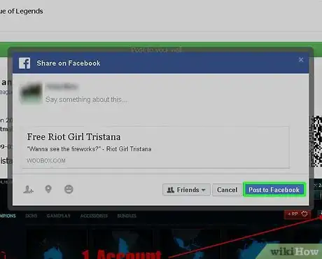The width and height of the screenshot is (322, 259).
Task: Click the Say something about this field
Action: pos(87,99)
